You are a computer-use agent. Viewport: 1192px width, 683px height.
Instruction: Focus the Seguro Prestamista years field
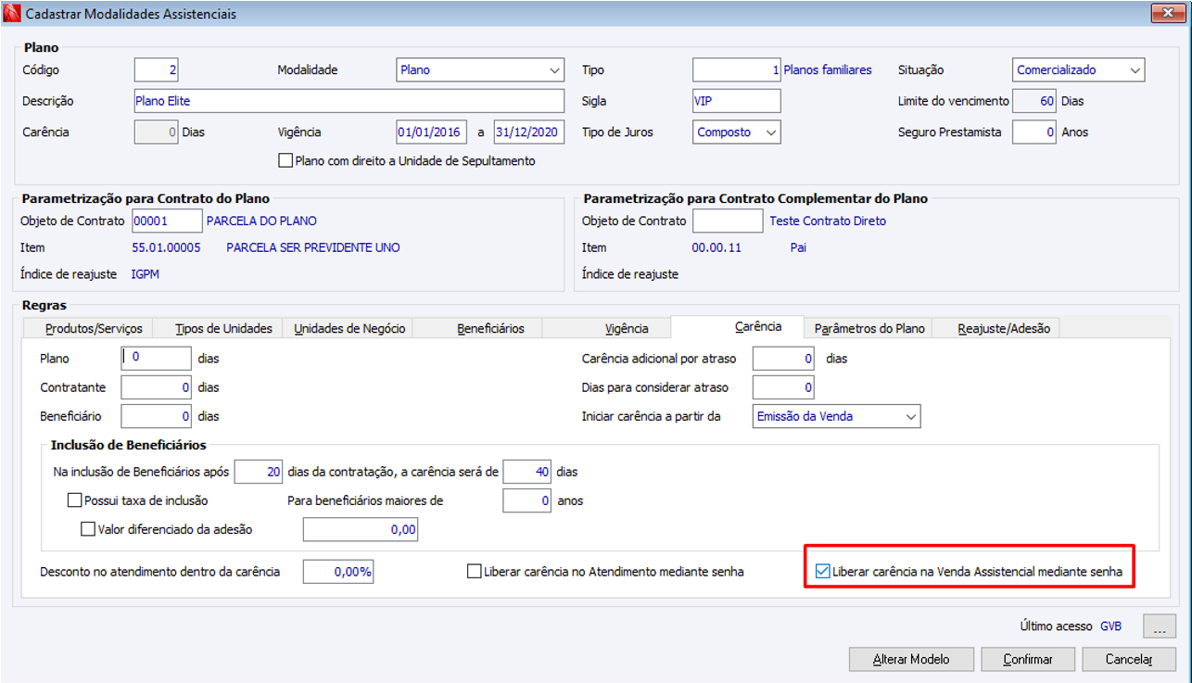(x=1034, y=133)
